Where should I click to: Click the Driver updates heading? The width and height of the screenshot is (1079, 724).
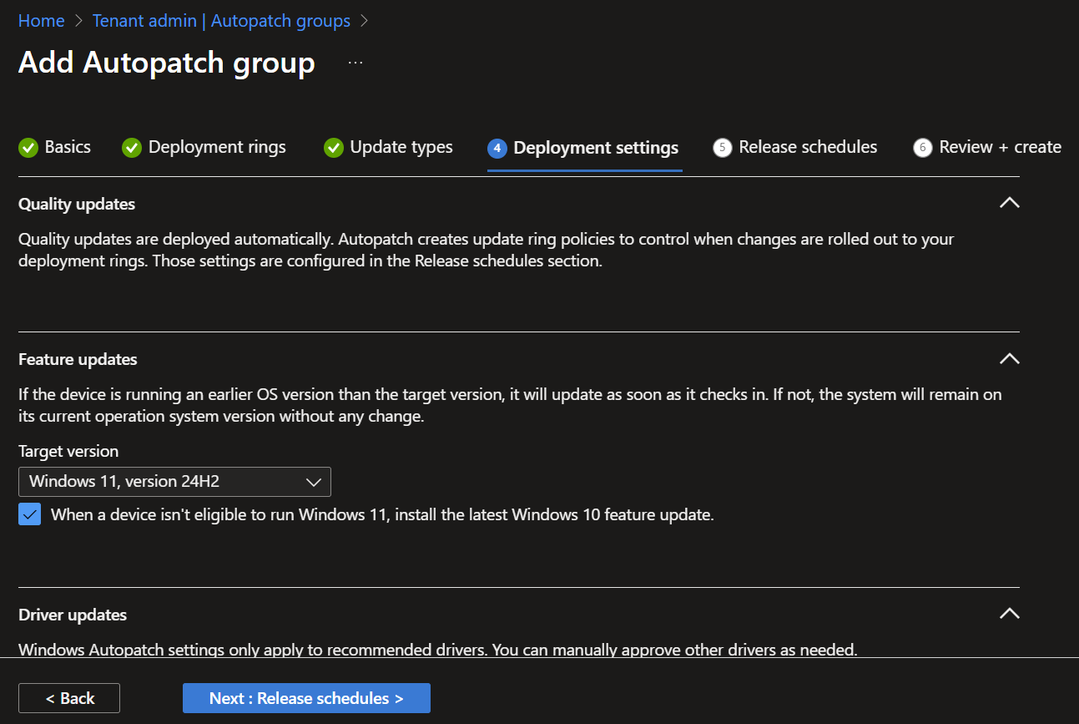[x=73, y=615]
